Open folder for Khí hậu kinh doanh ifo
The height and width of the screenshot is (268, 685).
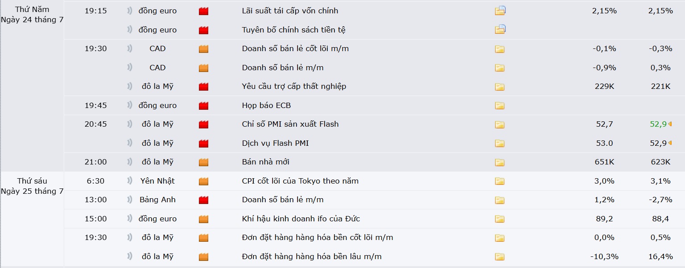499,219
